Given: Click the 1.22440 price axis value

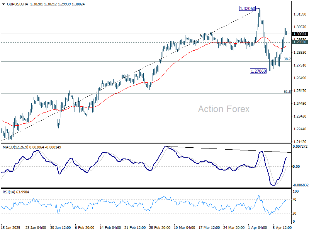Looking at the screenshot, I should pyautogui.click(x=300, y=129).
